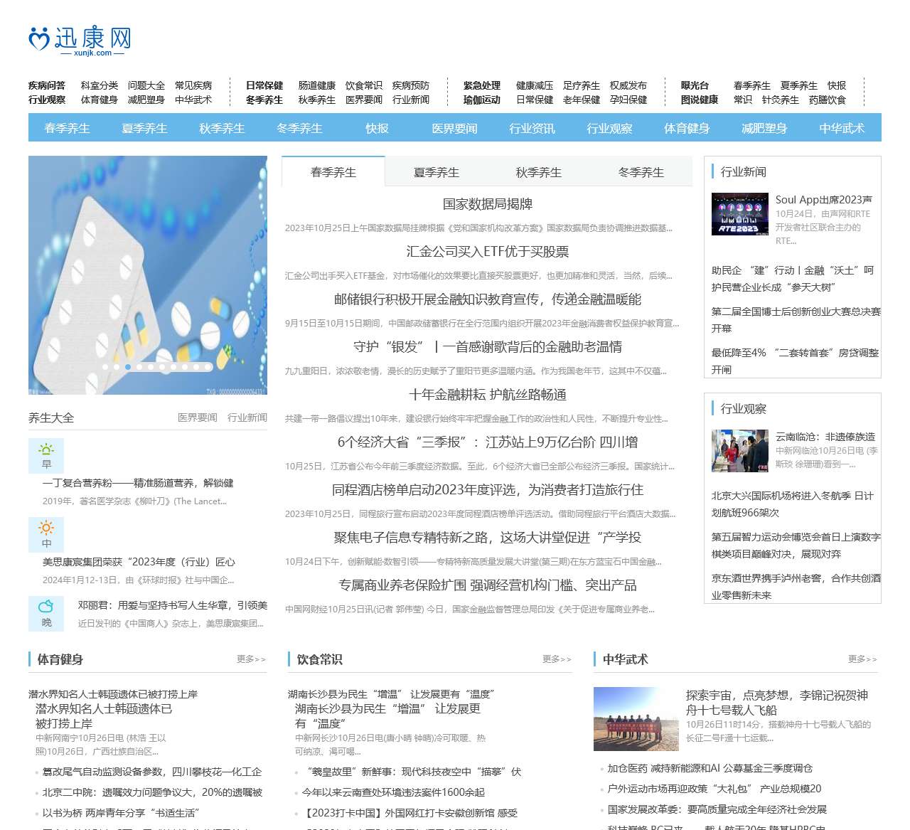The height and width of the screenshot is (830, 910).
Task: Open the 助民企“建”行动 sidebar article
Action: coord(793,279)
